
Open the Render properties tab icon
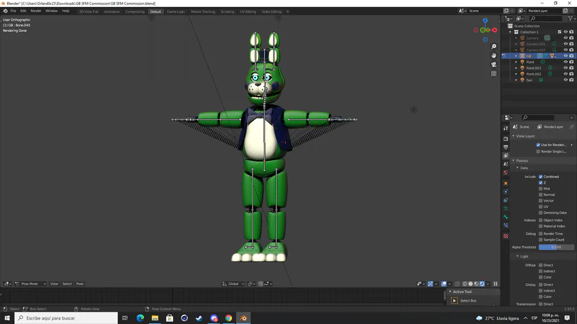point(506,139)
